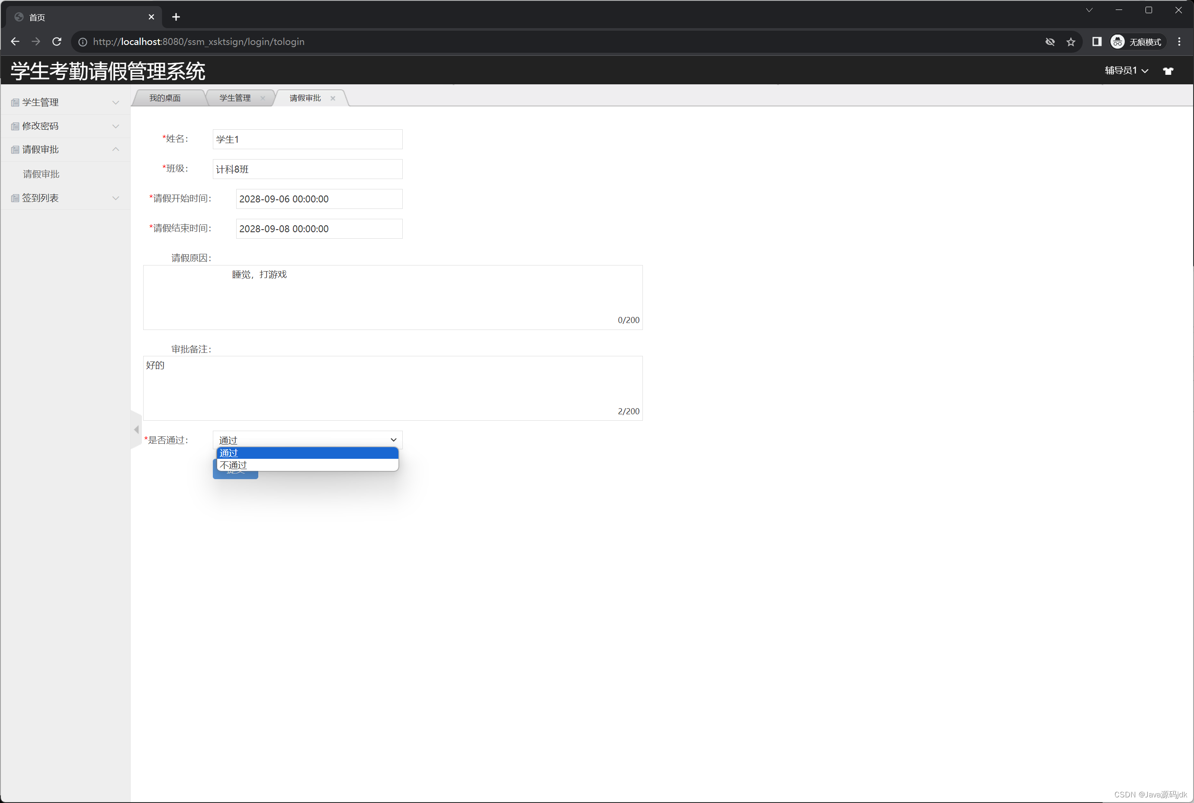Image resolution: width=1194 pixels, height=803 pixels.
Task: Close the 请假审批 page tab
Action: click(x=333, y=98)
